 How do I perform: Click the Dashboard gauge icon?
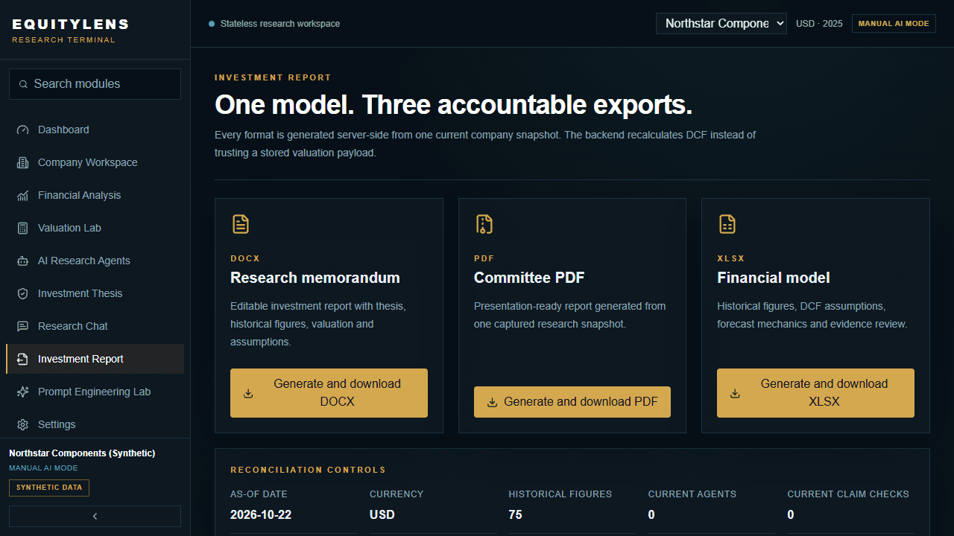coord(23,130)
